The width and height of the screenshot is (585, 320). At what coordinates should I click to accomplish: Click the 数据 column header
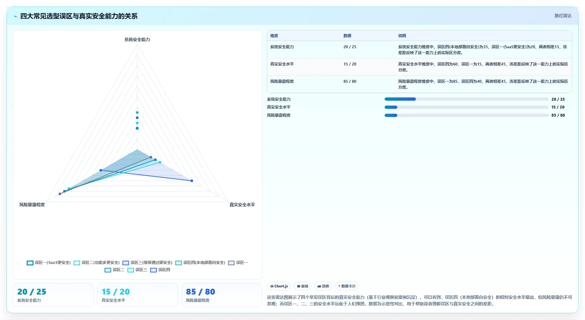pyautogui.click(x=347, y=36)
